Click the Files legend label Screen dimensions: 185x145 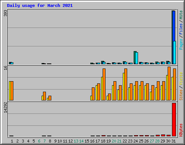[181, 29]
